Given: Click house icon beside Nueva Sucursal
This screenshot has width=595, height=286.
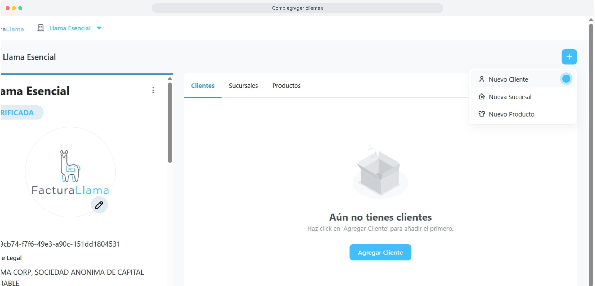Looking at the screenshot, I should click(482, 97).
